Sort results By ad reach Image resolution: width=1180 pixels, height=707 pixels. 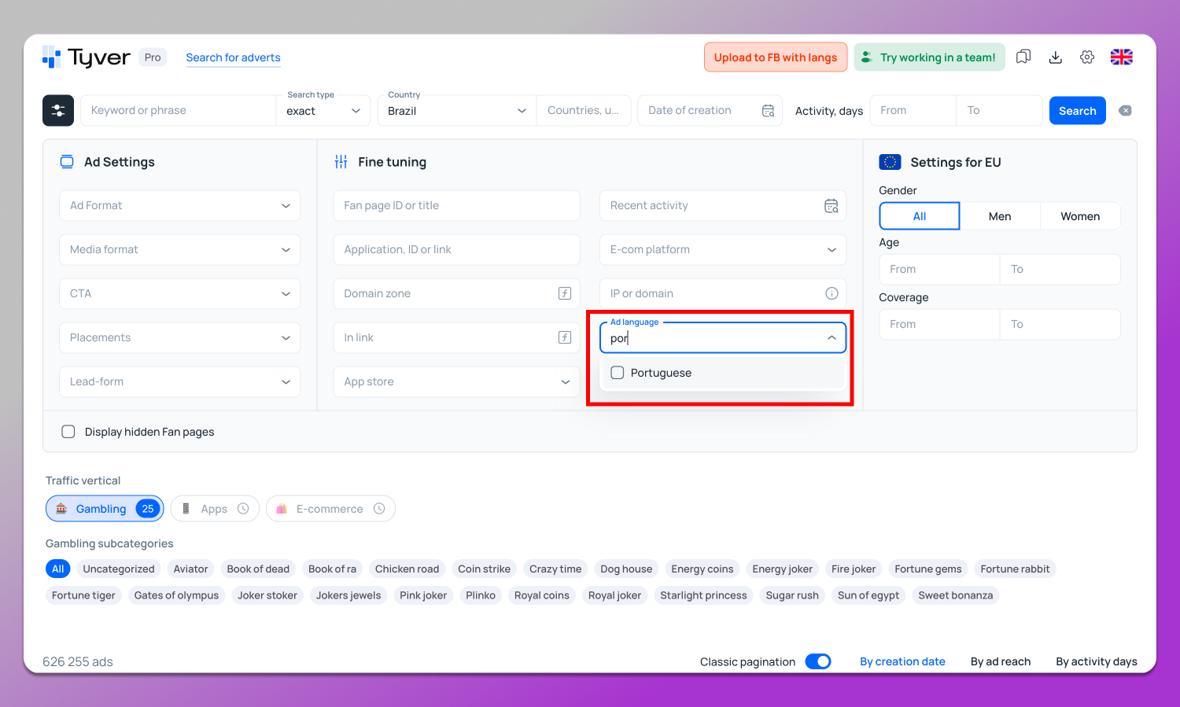click(x=1000, y=661)
